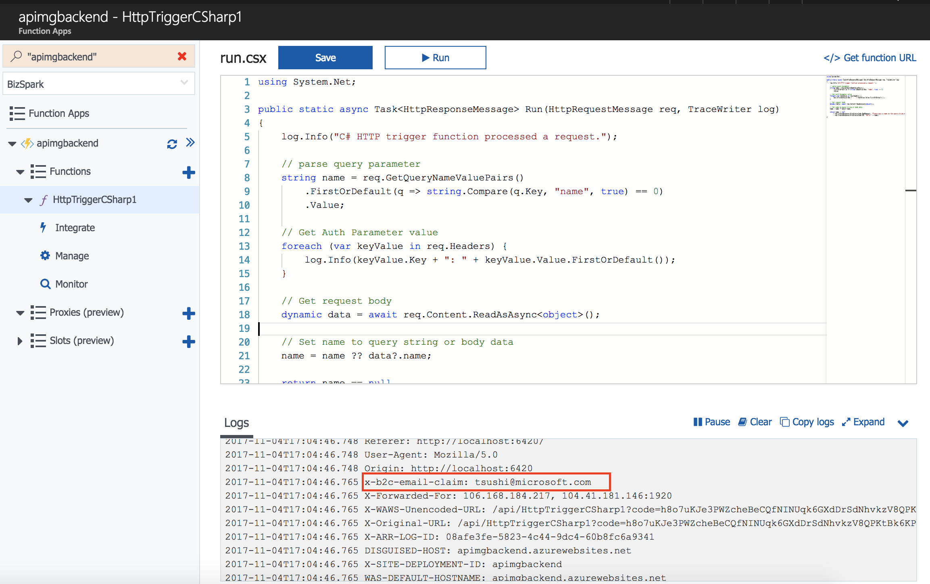930x584 pixels.
Task: Click the Manage gear icon
Action: 45,256
